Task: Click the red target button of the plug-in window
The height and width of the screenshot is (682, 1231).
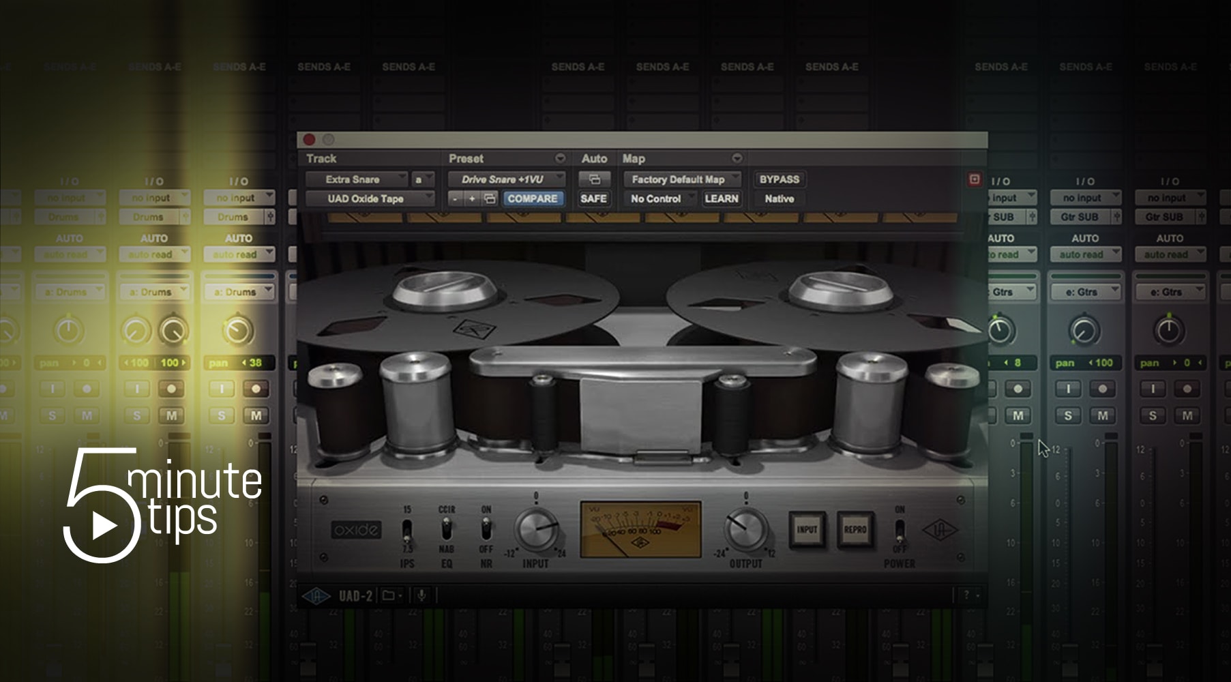Action: pos(974,179)
